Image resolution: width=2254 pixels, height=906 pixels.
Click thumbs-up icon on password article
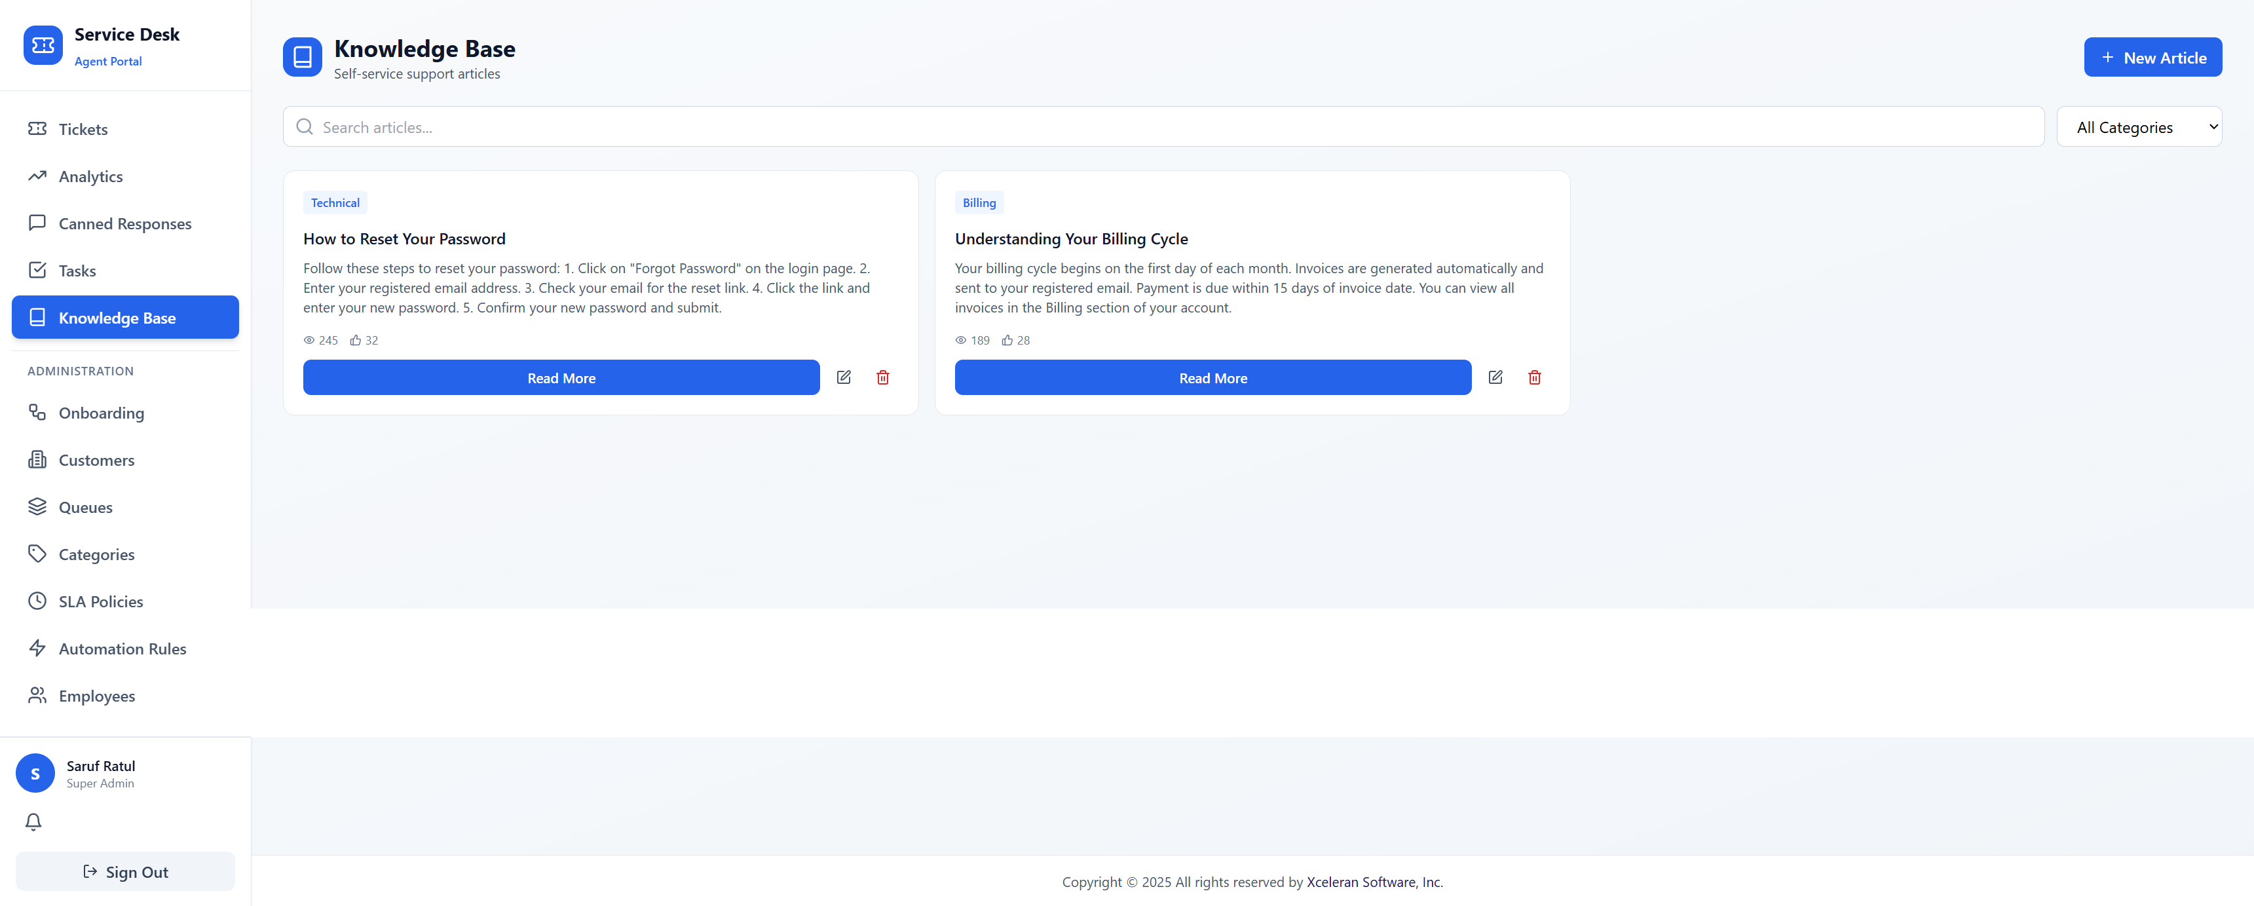(355, 341)
